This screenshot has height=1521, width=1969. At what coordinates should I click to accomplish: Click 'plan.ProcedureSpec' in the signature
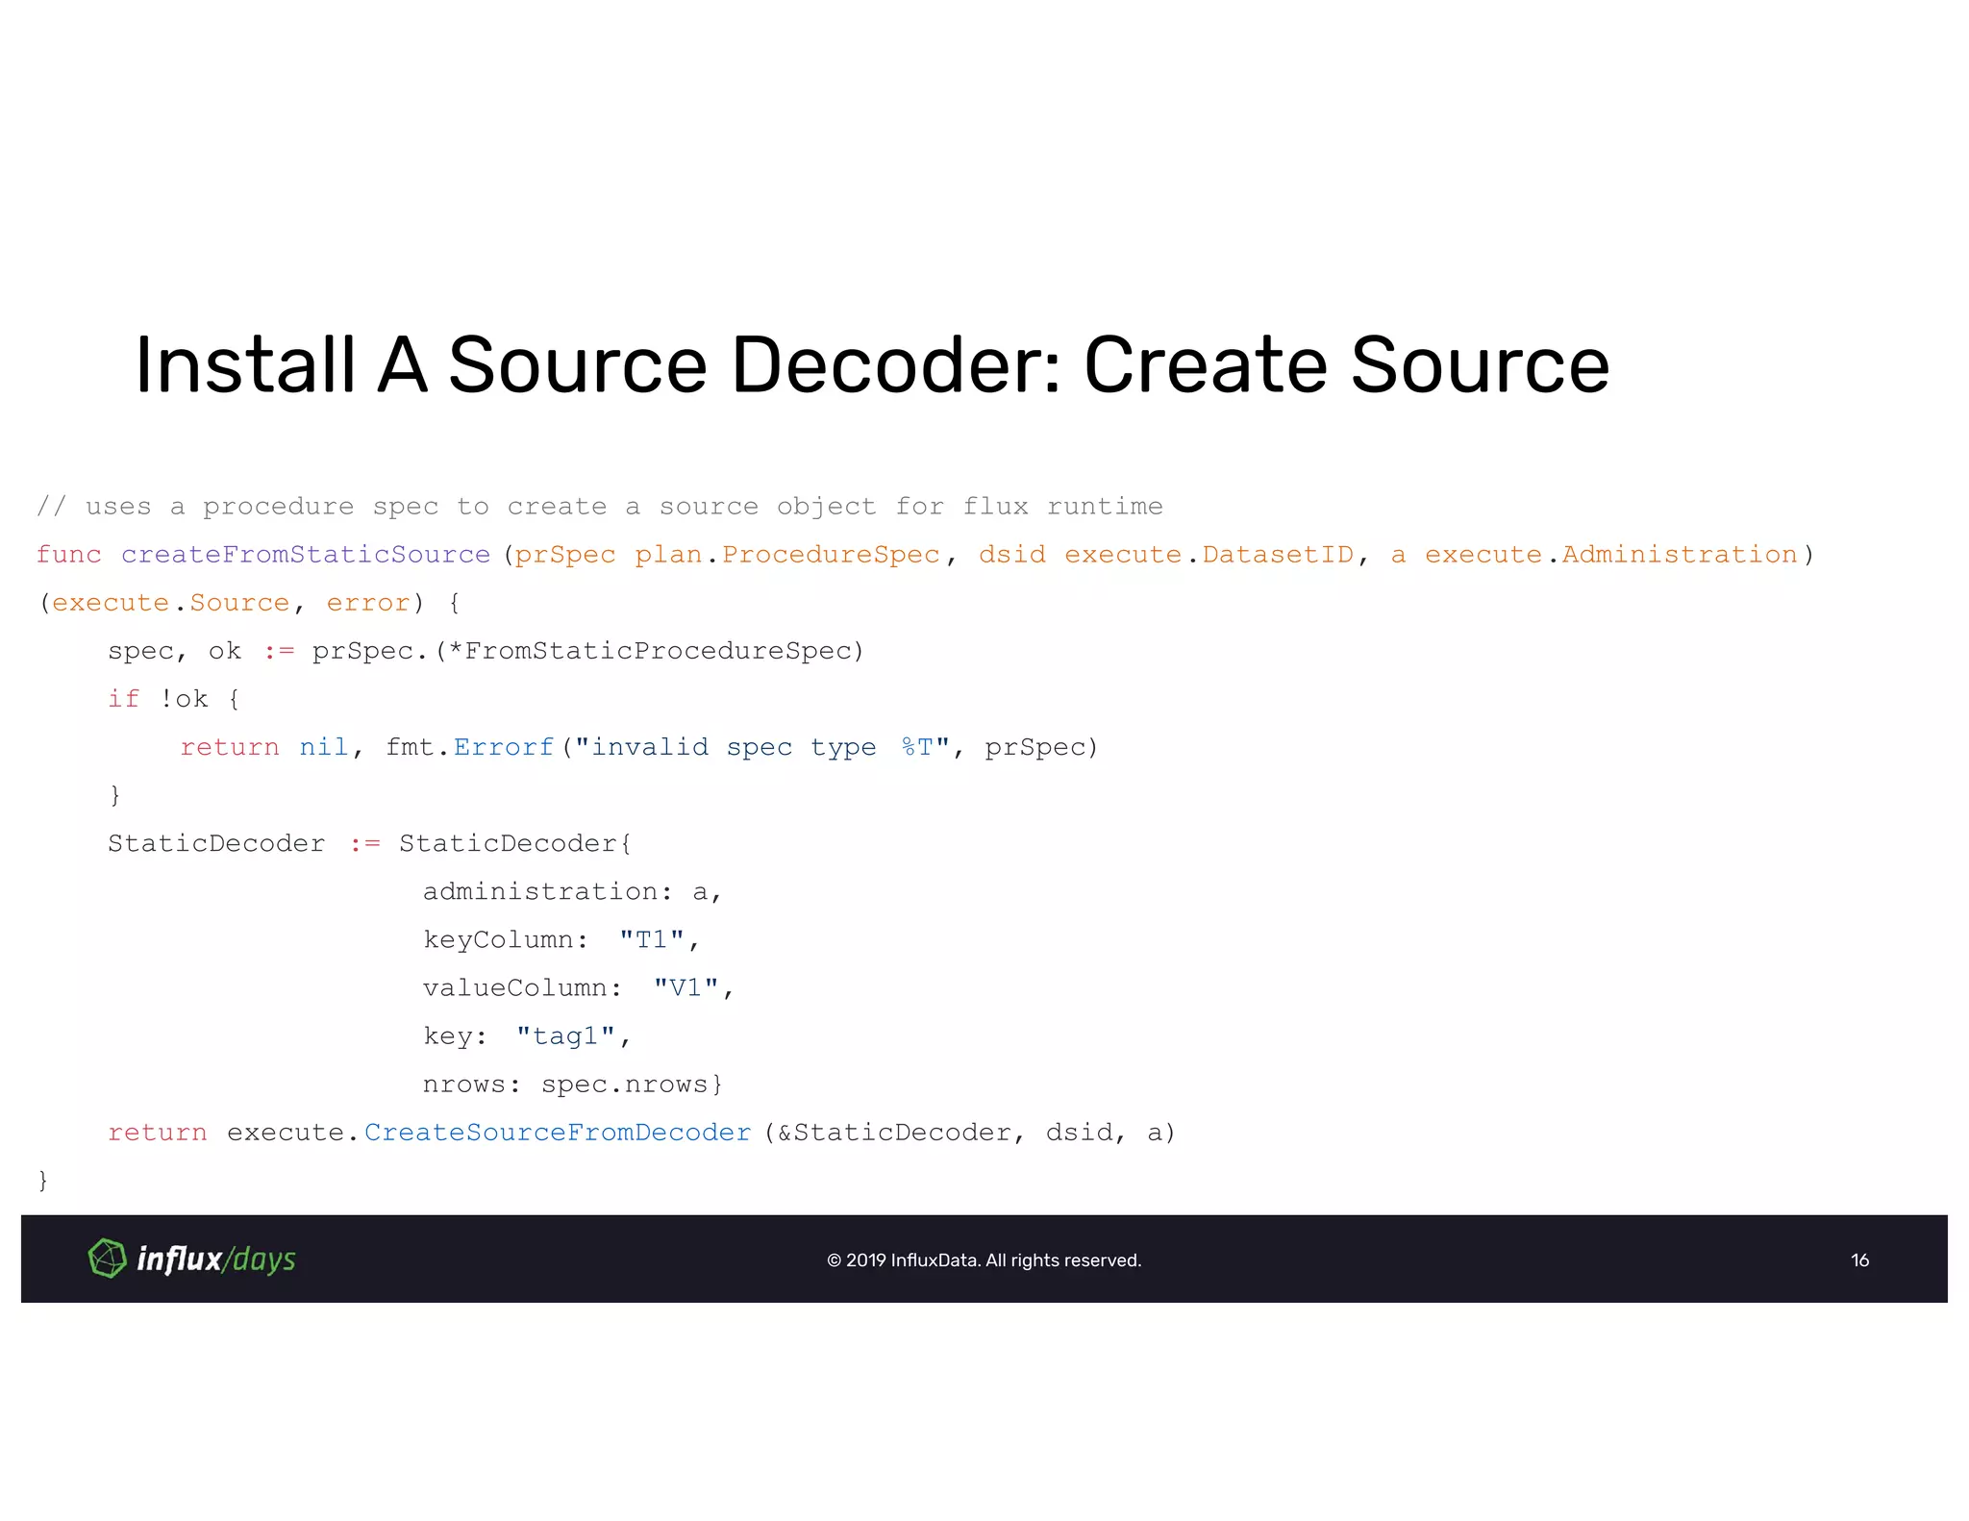tap(787, 555)
